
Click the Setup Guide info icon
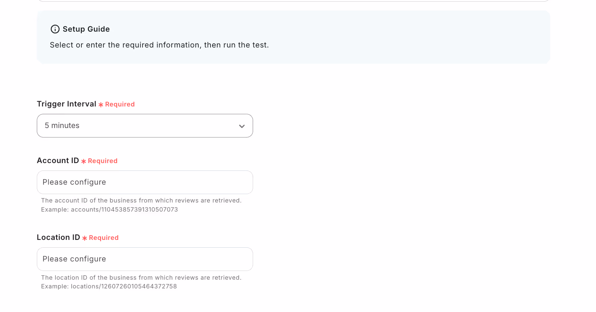pyautogui.click(x=55, y=29)
